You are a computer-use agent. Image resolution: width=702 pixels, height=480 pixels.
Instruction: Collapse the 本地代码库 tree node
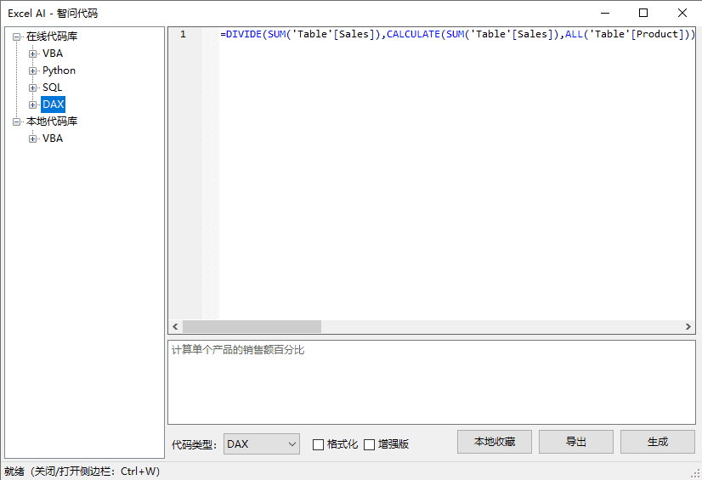(16, 121)
